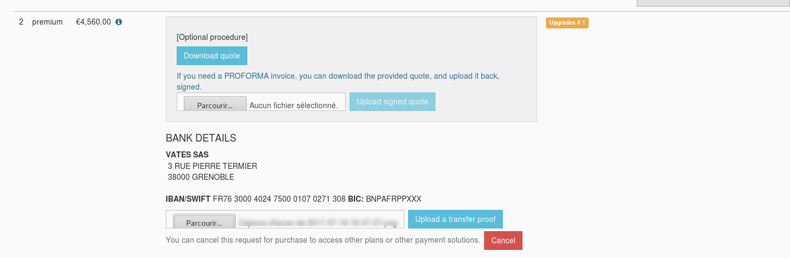Open file browser for the signed quote
The height and width of the screenshot is (258, 790).
pos(207,105)
